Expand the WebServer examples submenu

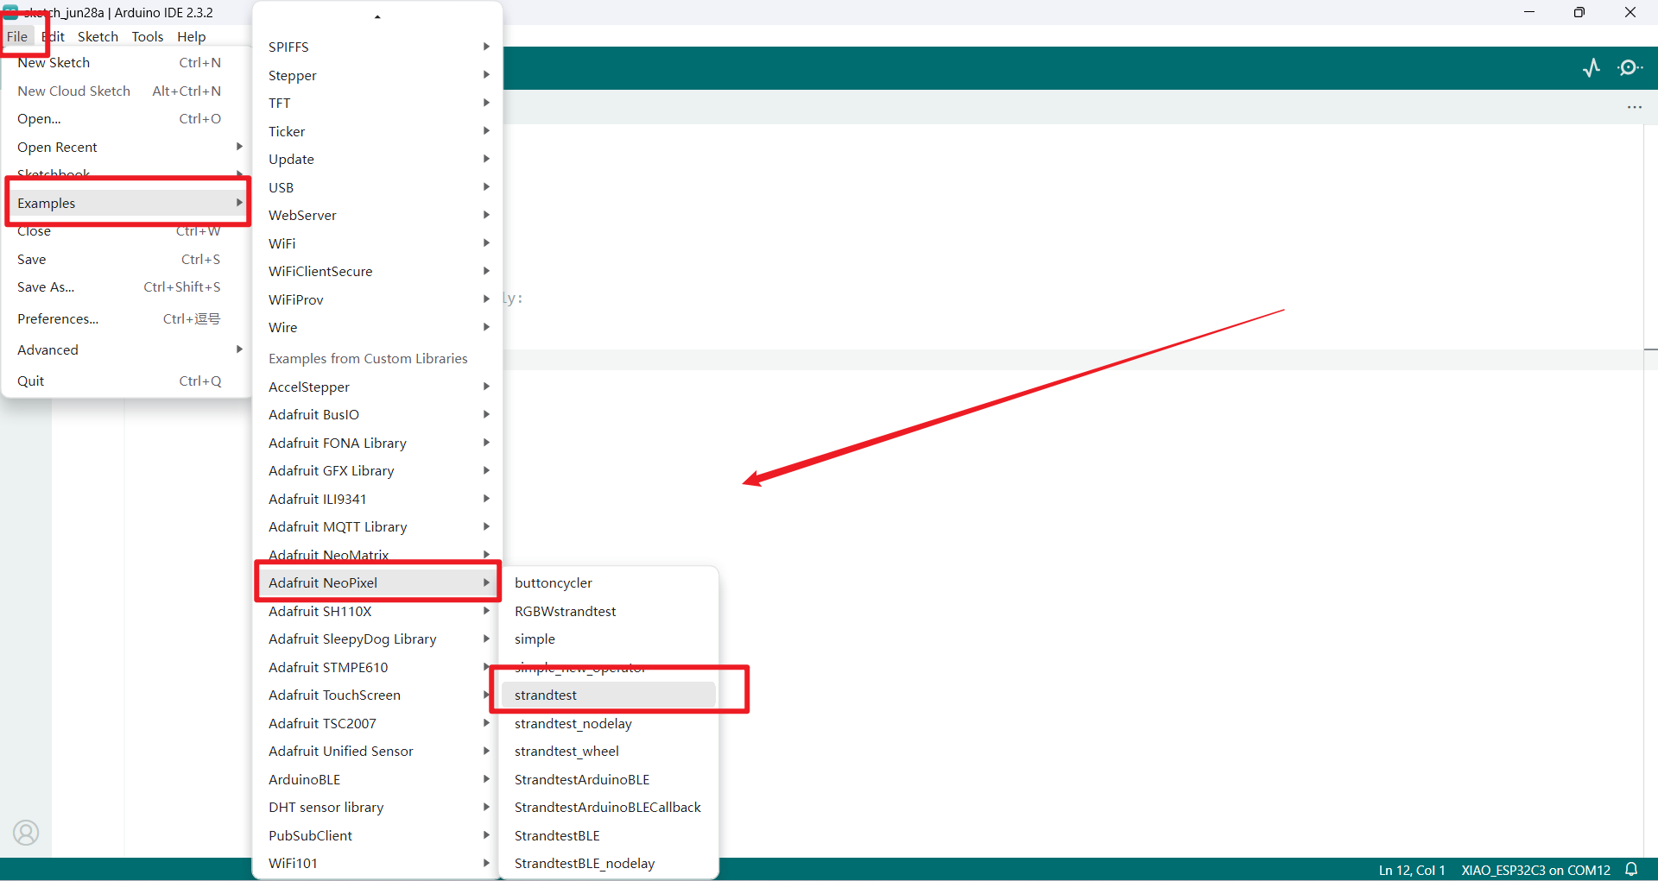point(377,215)
